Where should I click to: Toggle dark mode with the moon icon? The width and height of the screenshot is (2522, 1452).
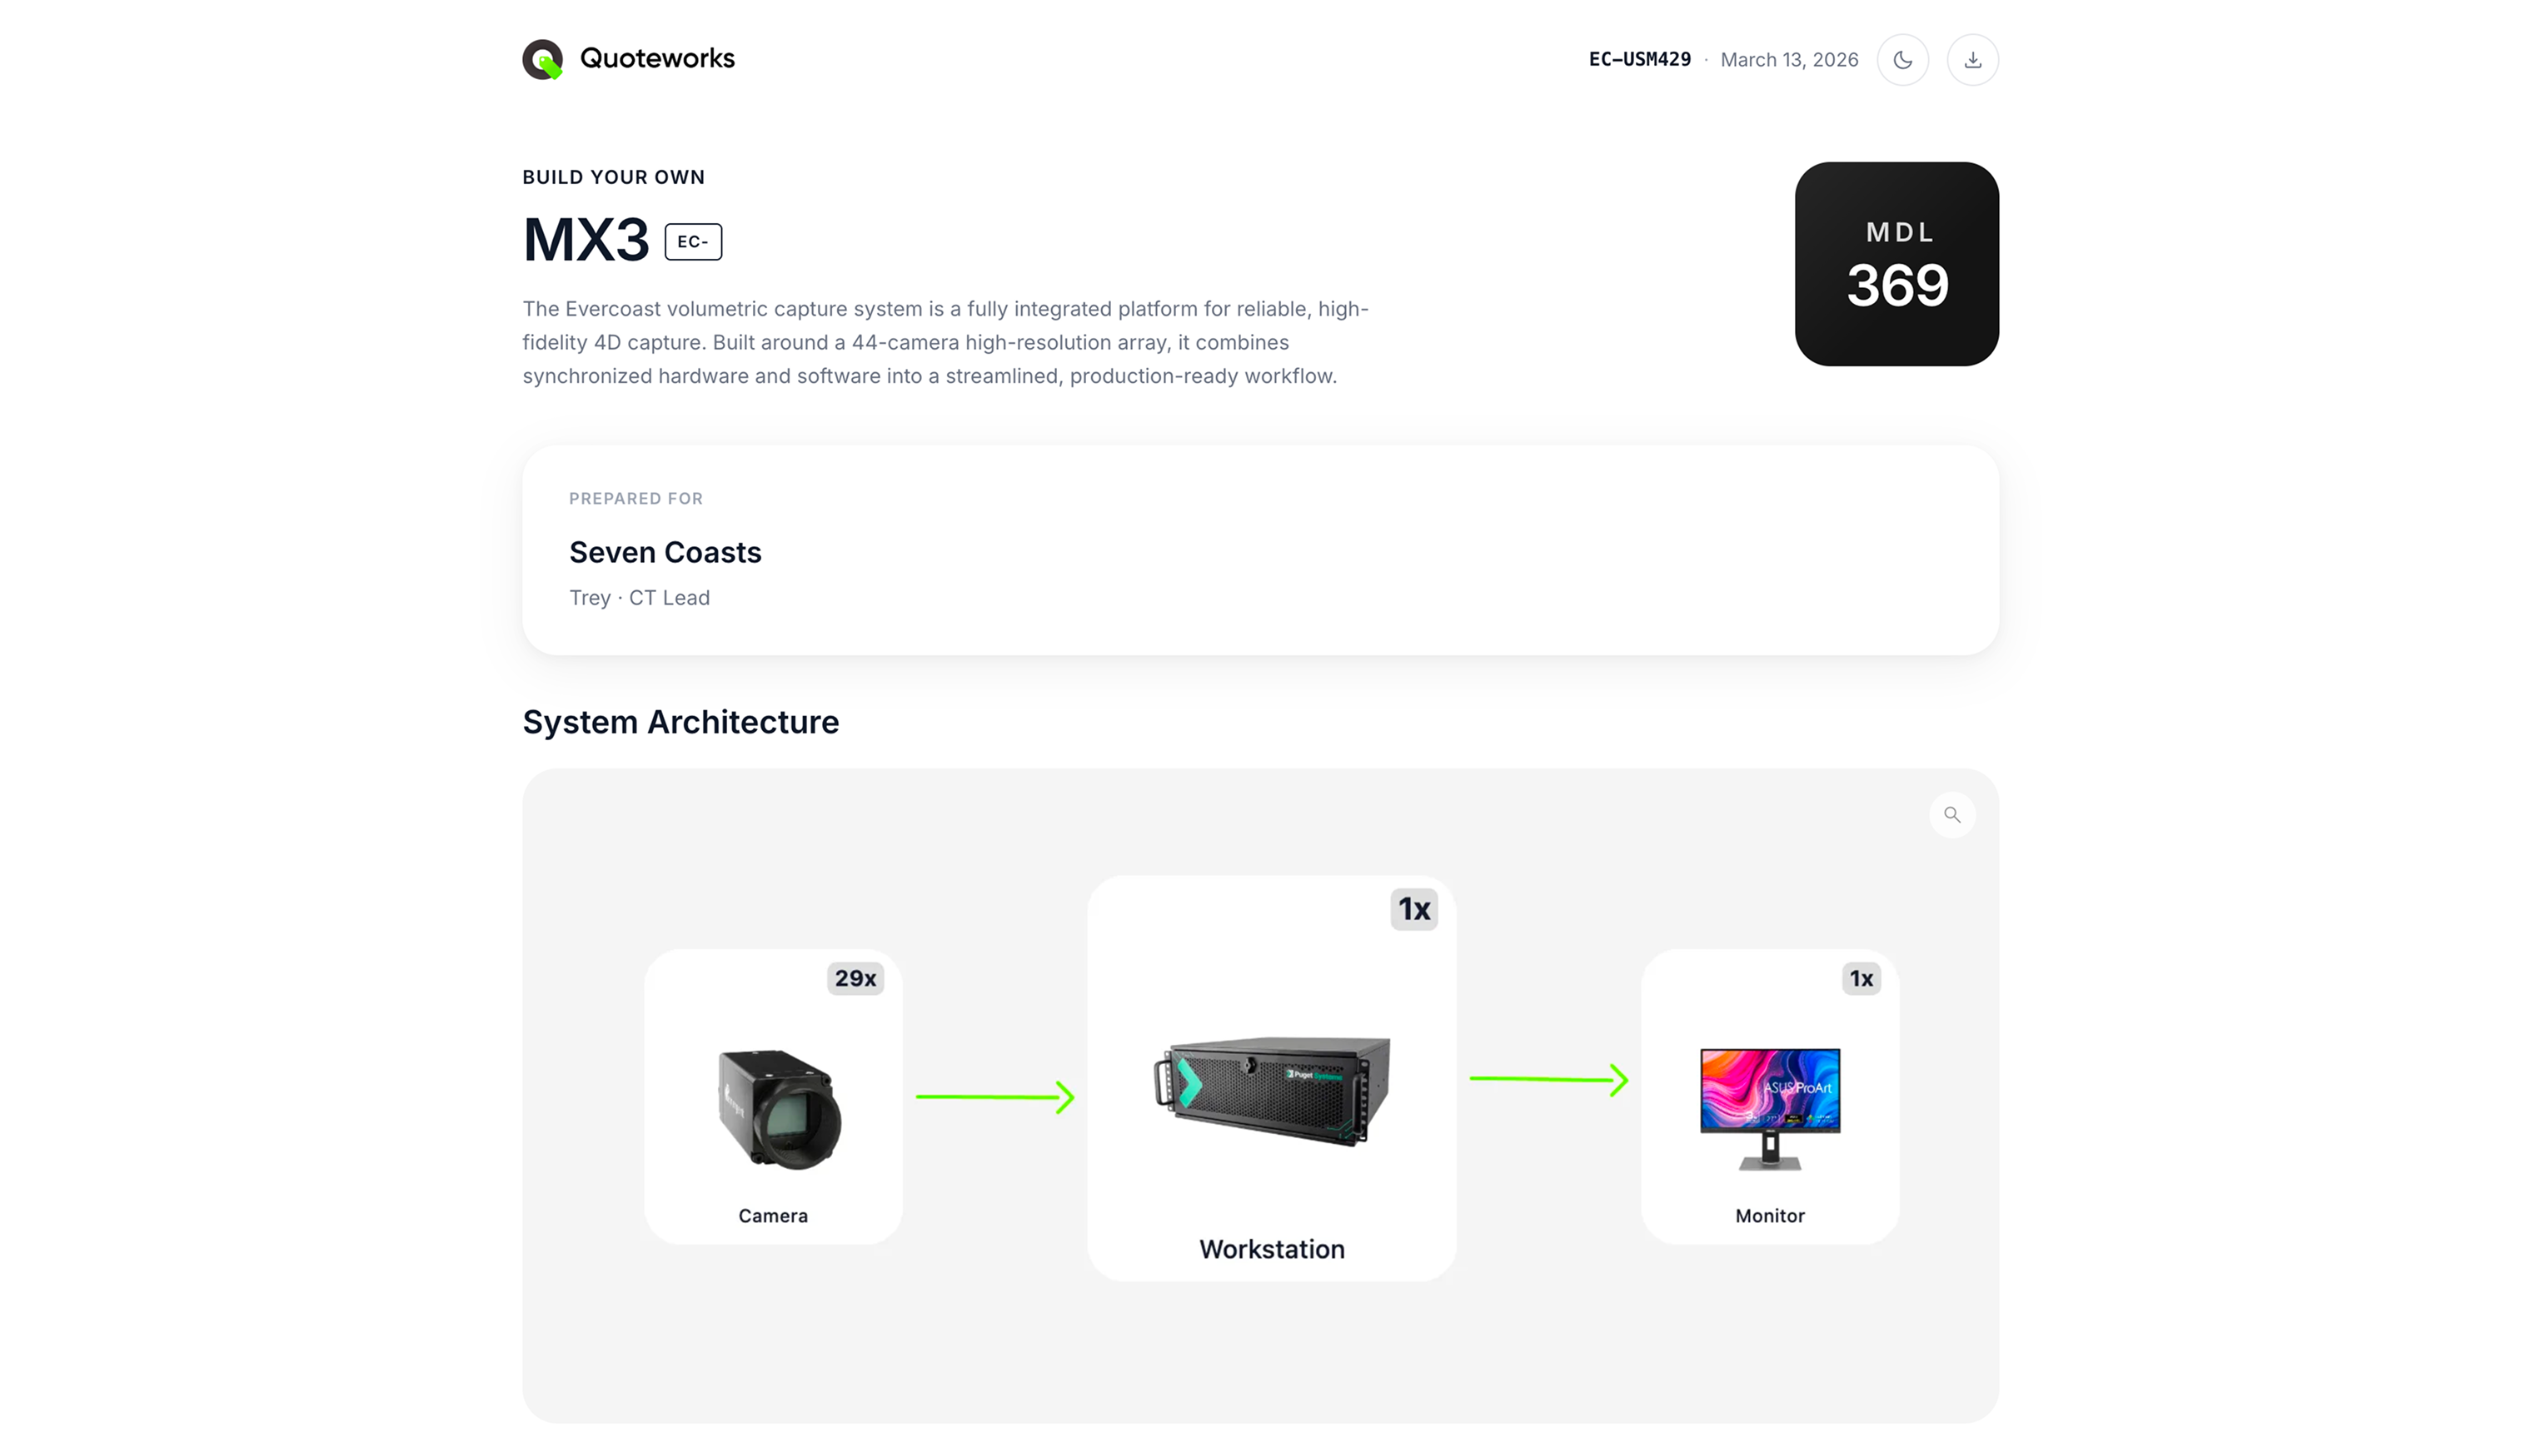tap(1902, 60)
